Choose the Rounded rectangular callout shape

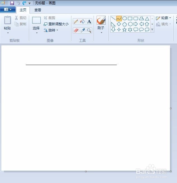[136, 30]
